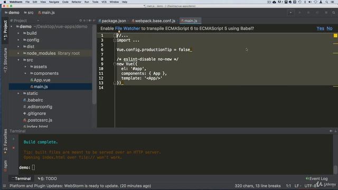Hide the Project panel using its hide icon
338x190 pixels.
coord(94,21)
